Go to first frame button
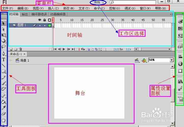This screenshot has width=184, height=127. pos(55,49)
